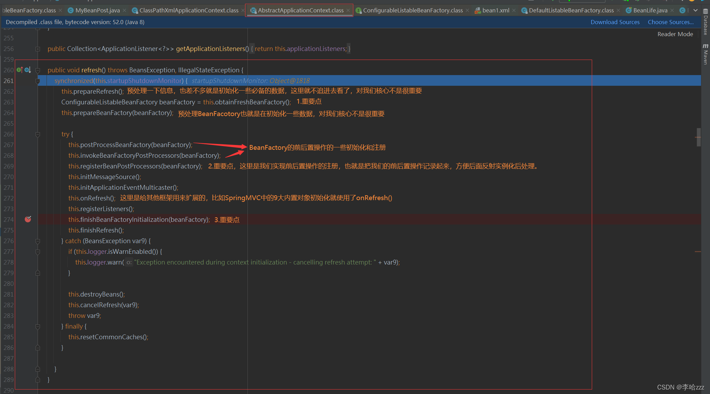Show the hidden tabs dropdown list
The width and height of the screenshot is (710, 394).
[x=696, y=11]
